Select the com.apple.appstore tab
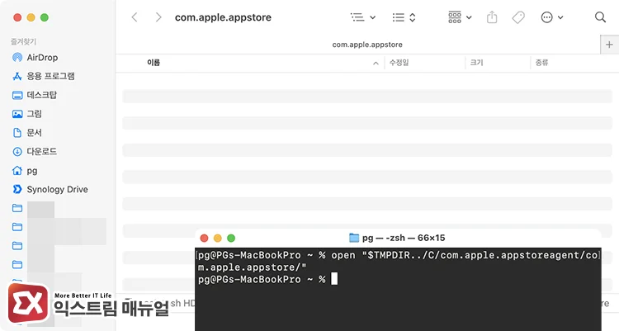The height and width of the screenshot is (331, 619). (367, 45)
